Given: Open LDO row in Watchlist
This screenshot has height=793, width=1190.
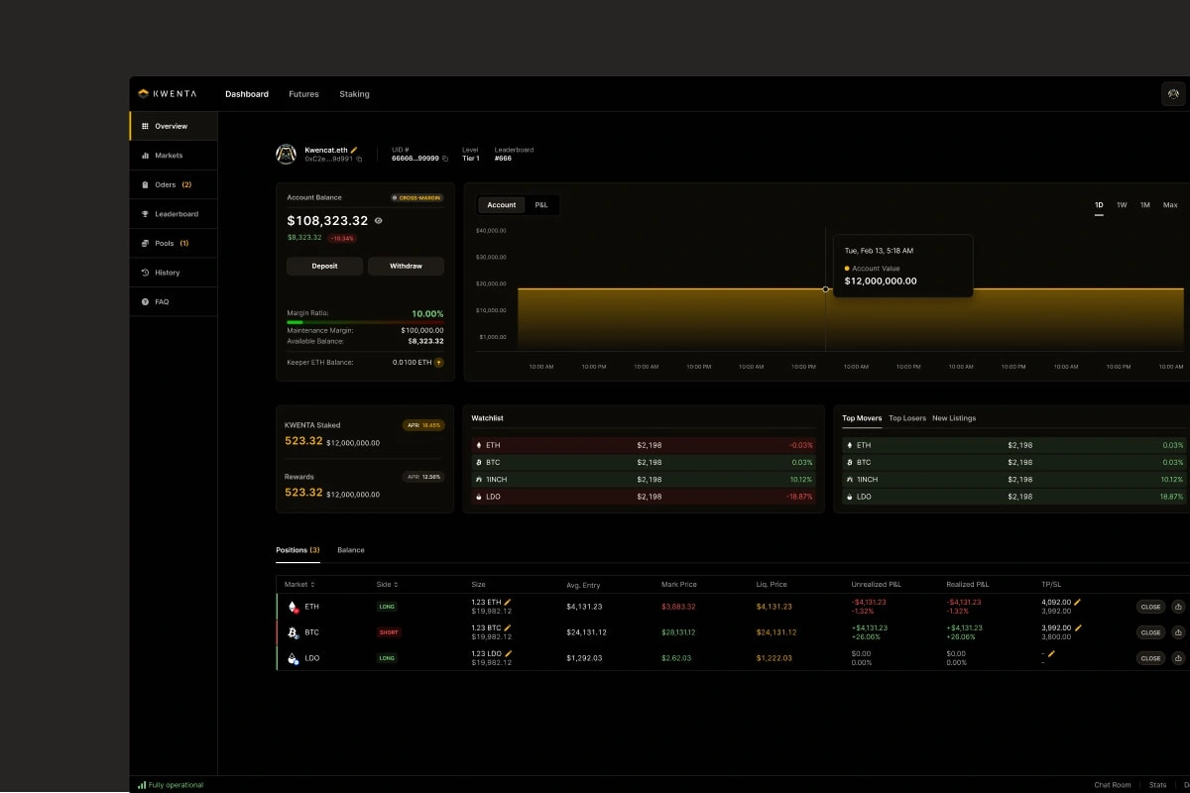Looking at the screenshot, I should click(x=644, y=497).
